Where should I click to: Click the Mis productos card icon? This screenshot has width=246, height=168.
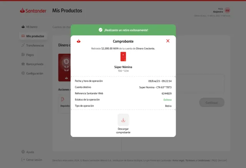click(x=23, y=36)
